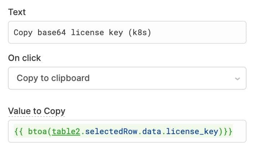
Task: Open the On click dropdown
Action: click(127, 78)
